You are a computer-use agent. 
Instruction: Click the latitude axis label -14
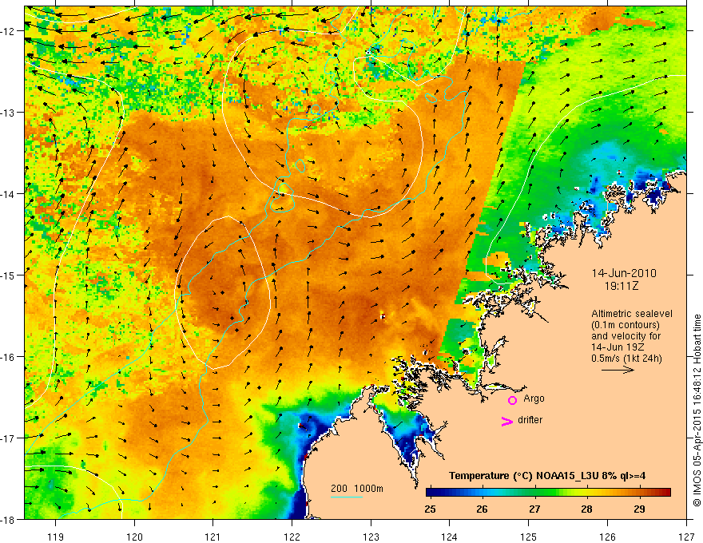[8, 194]
